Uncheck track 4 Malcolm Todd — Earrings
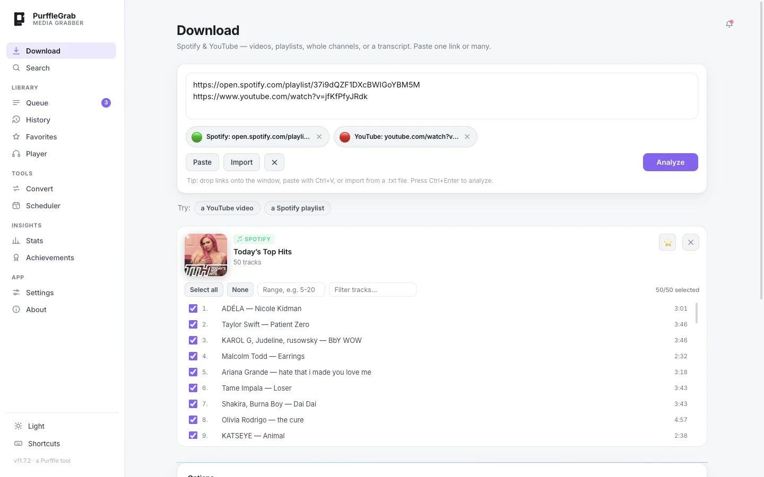Screen dimensions: 764x477 point(193,356)
